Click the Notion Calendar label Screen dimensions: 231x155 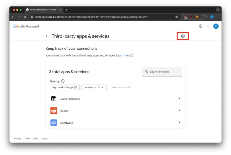pos(70,99)
